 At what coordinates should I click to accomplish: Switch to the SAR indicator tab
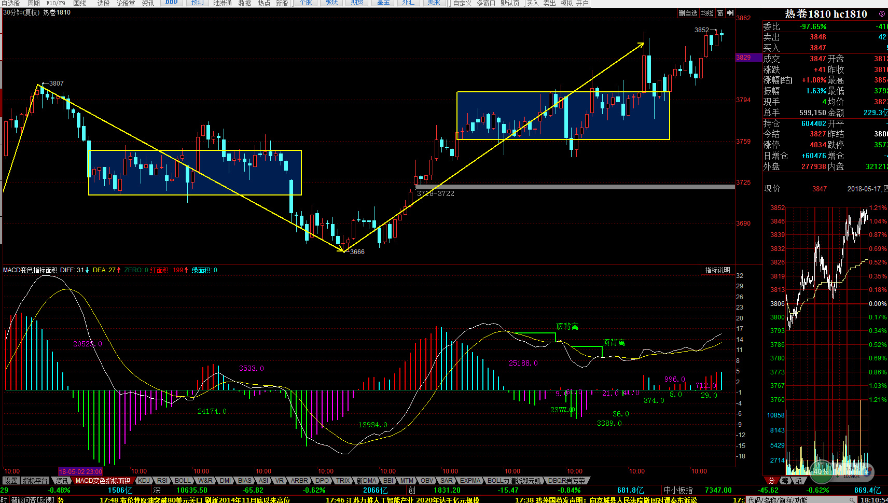point(446,481)
